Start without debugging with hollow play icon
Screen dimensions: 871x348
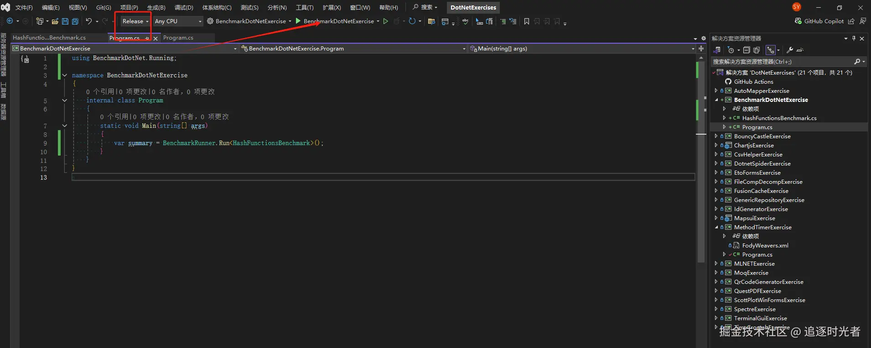pos(386,21)
